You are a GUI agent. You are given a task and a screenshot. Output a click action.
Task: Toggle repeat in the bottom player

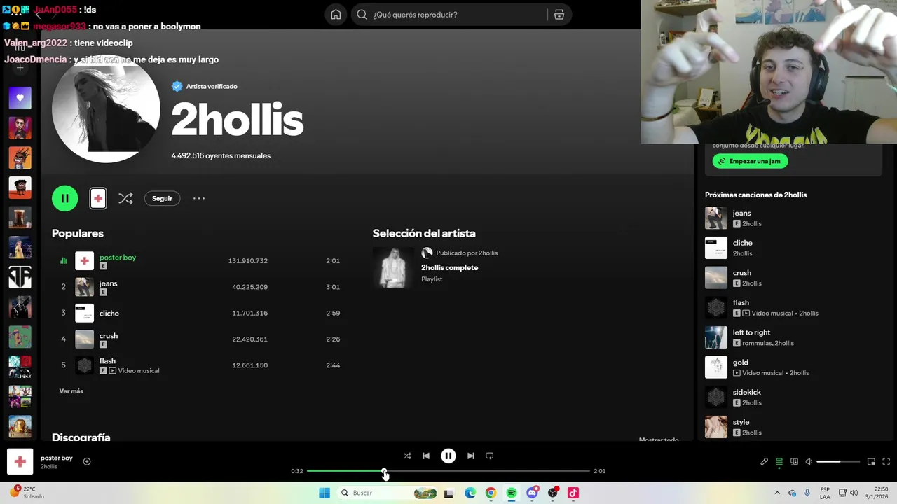click(x=490, y=456)
